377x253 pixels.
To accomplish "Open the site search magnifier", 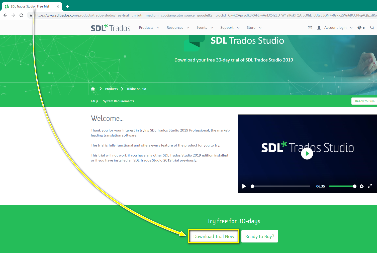I will tap(372, 28).
